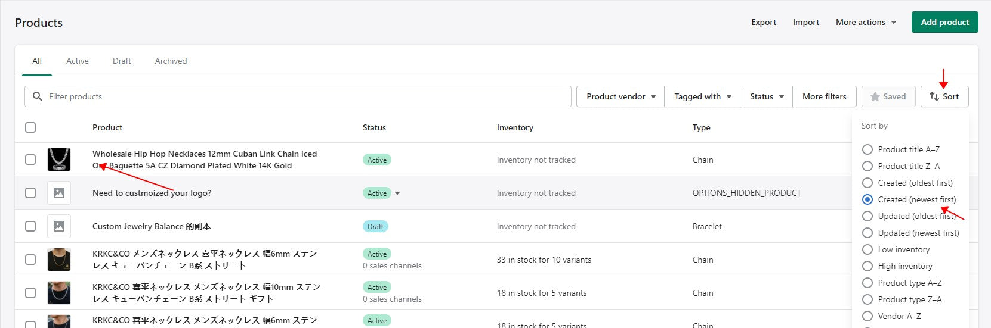This screenshot has height=328, width=991.
Task: Open thumbnail of KRKC&CO 10mm necklace product
Action: (59, 293)
